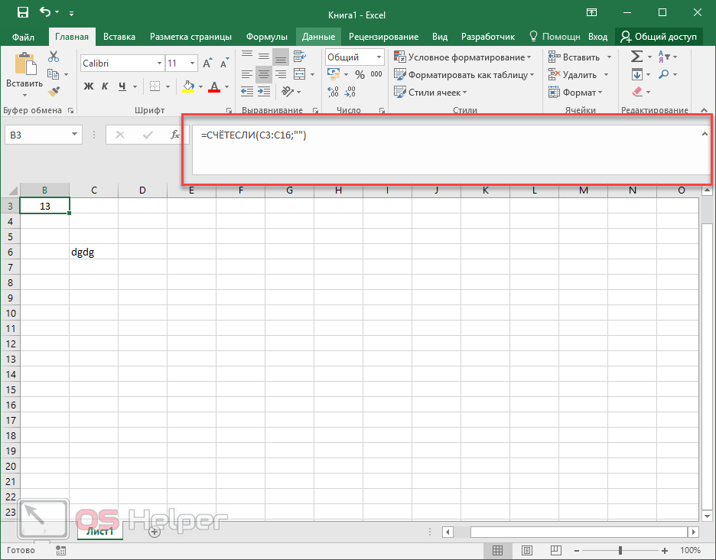Toggle bold formatting (Ж)
This screenshot has height=560, width=716.
[x=89, y=86]
